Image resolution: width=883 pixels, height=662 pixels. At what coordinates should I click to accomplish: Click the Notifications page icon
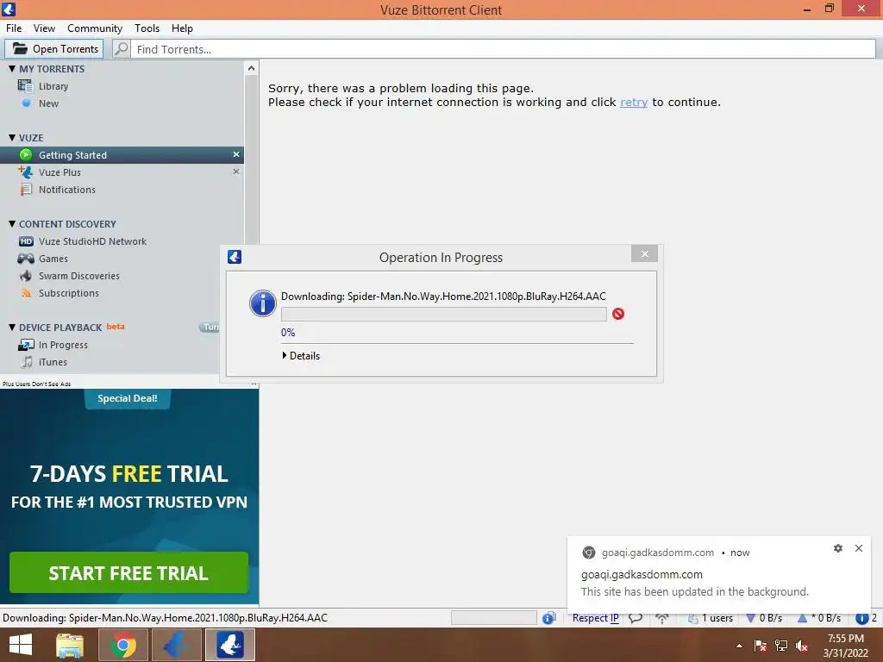(x=26, y=189)
